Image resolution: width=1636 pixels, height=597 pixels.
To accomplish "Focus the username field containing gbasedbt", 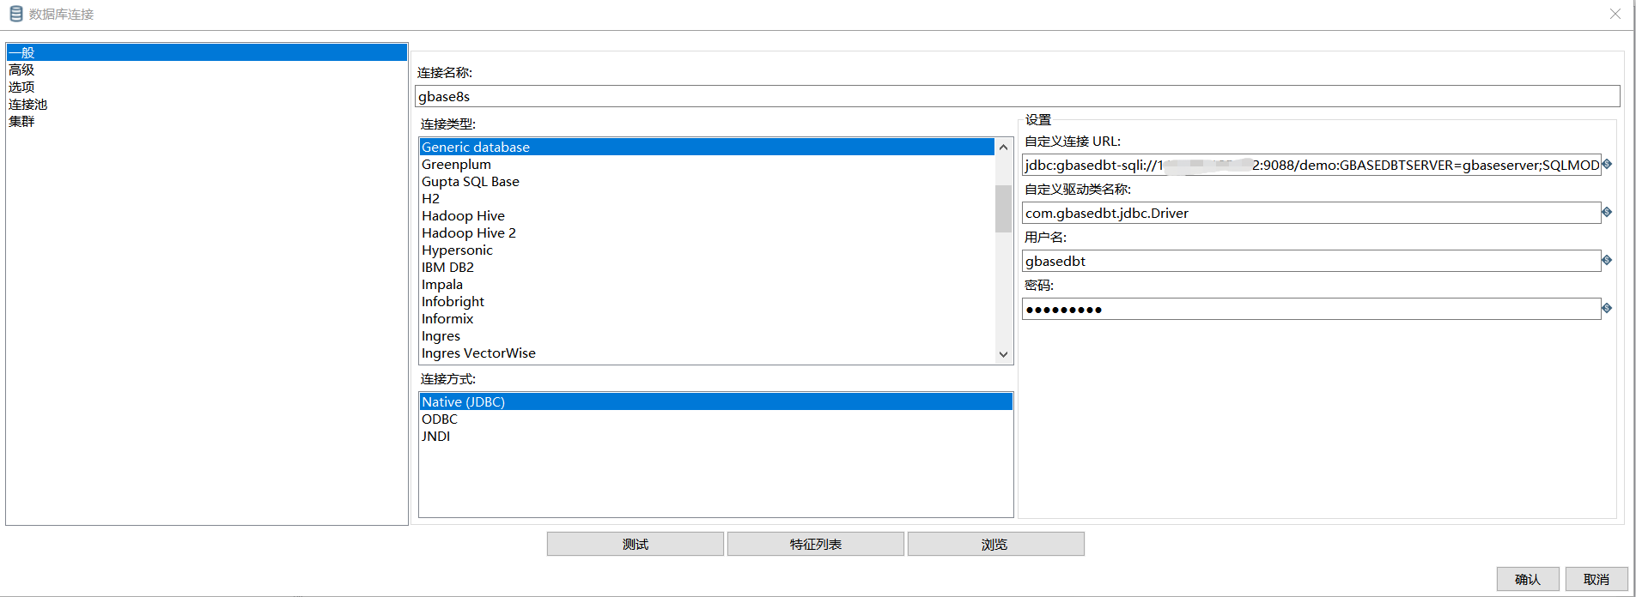I will click(1311, 261).
